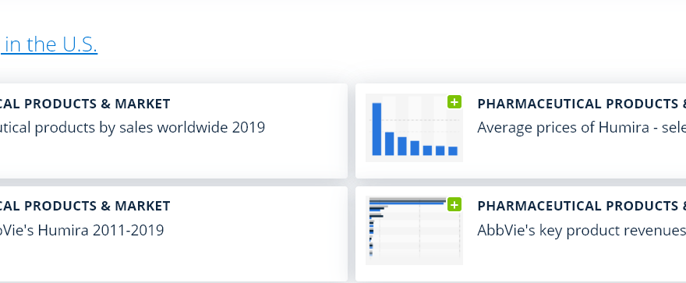The height and width of the screenshot is (283, 686).
Task: Open "Average prices of Humira" statistic title
Action: (x=582, y=128)
